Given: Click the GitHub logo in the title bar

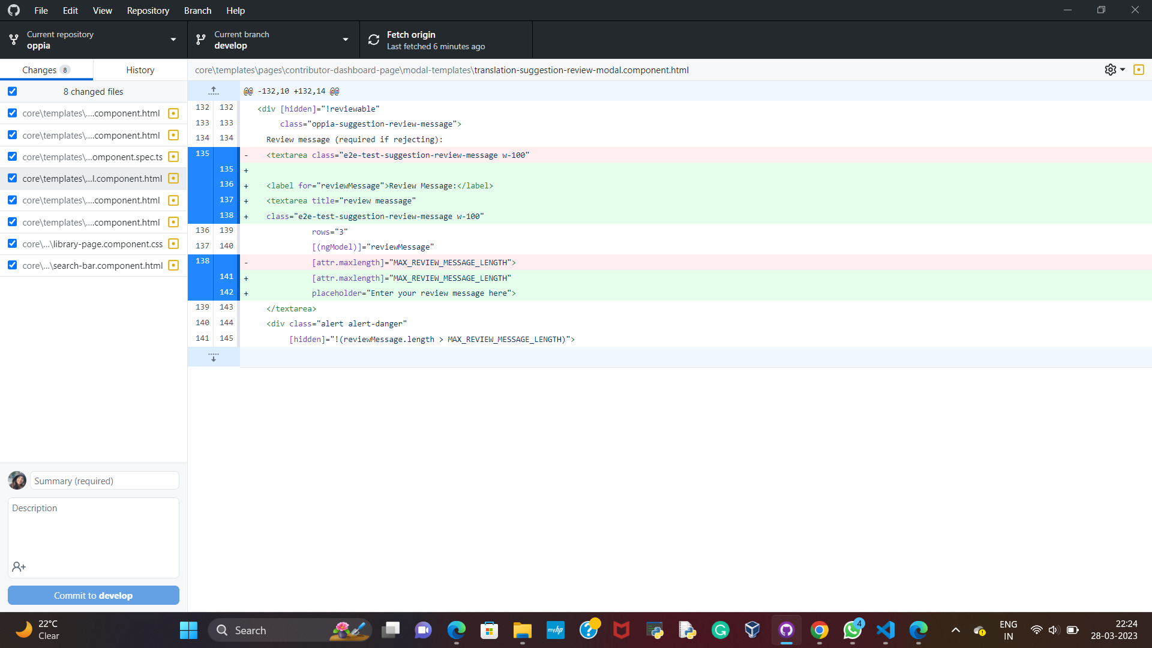Looking at the screenshot, I should pos(13,10).
